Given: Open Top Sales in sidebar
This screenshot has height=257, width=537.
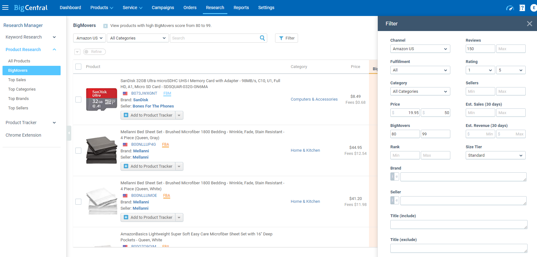Looking at the screenshot, I should (x=17, y=80).
